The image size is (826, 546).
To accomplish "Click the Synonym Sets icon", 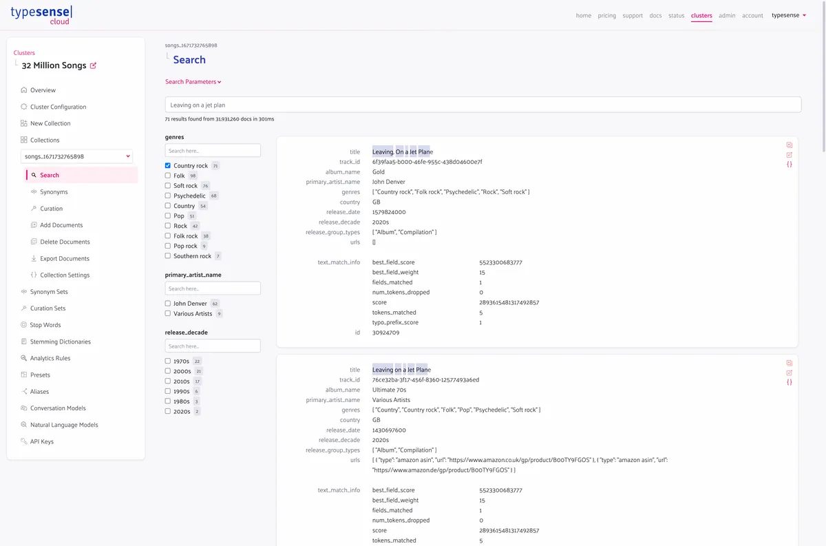I will pyautogui.click(x=24, y=292).
